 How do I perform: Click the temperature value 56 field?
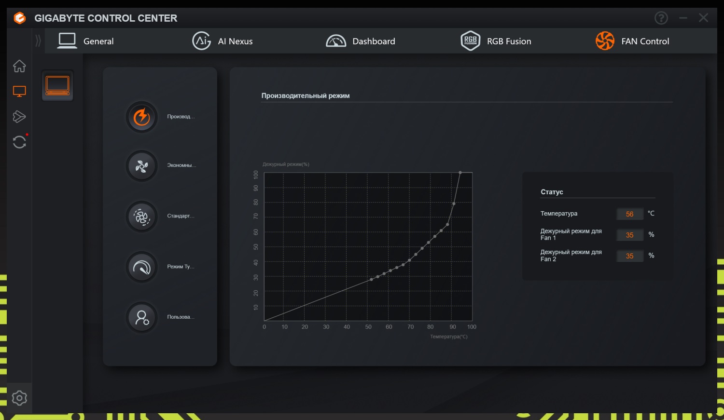(630, 214)
